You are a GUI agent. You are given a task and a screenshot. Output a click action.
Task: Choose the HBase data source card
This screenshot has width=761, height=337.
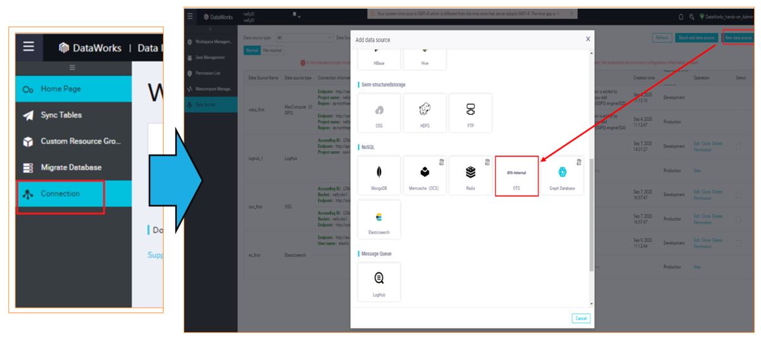pos(379,59)
